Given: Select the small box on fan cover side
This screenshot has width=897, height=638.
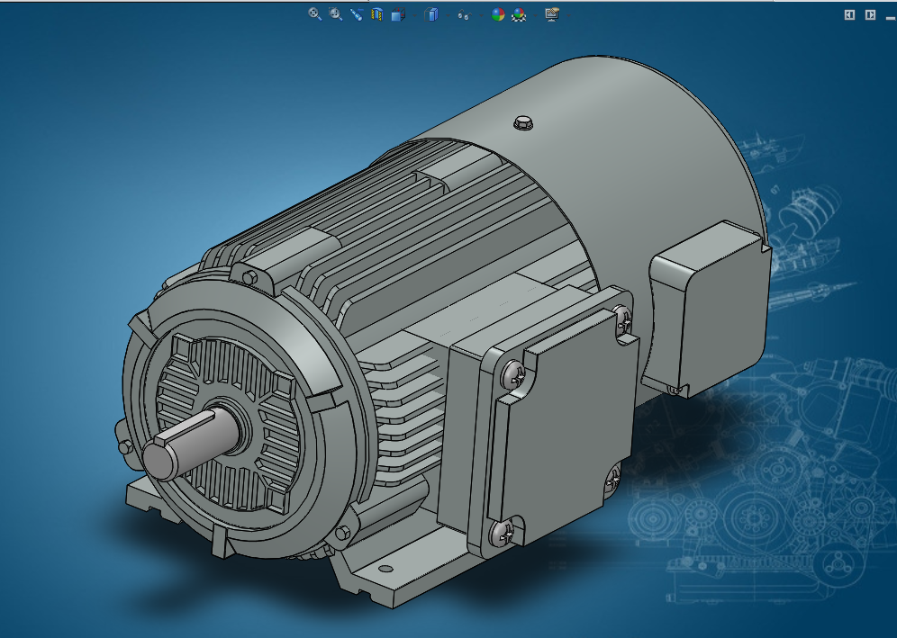Looking at the screenshot, I should pos(710,309).
